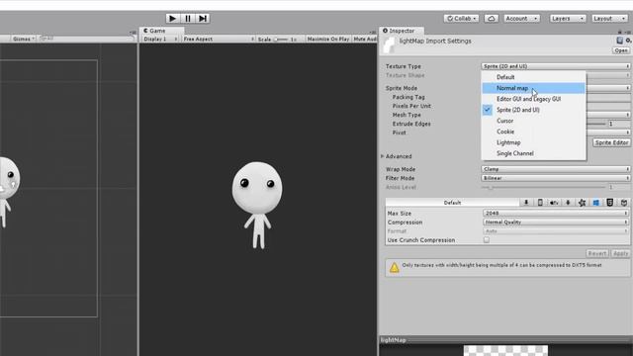Click the cloud services icon
This screenshot has height=356, width=633.
tap(492, 19)
